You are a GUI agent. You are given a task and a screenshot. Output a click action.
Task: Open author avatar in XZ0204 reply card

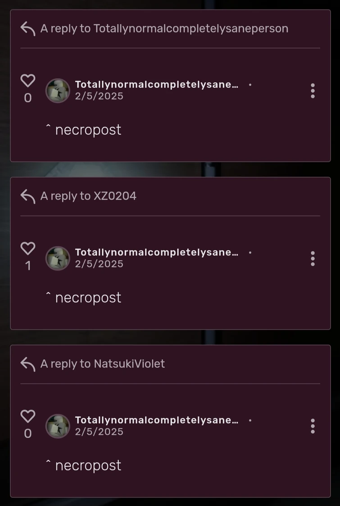58,259
